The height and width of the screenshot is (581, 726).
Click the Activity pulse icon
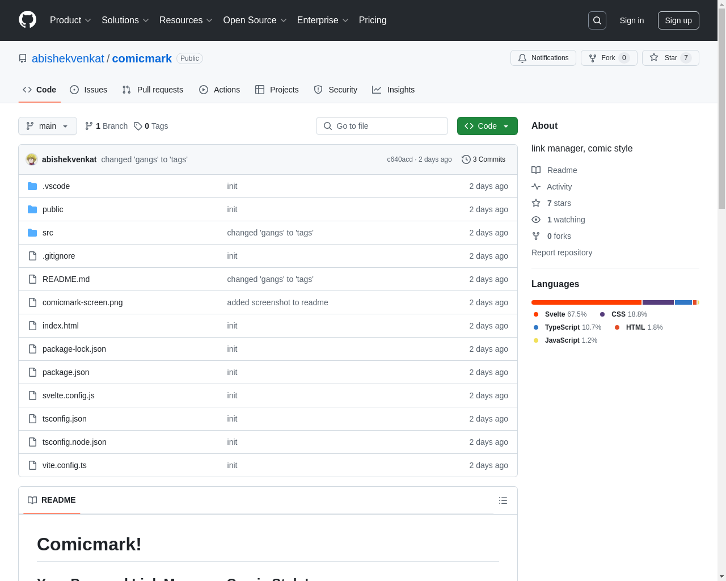pos(536,187)
